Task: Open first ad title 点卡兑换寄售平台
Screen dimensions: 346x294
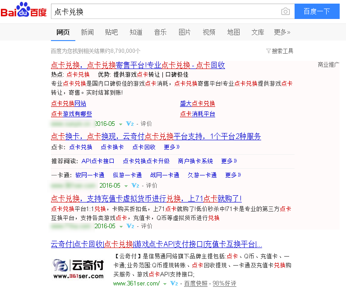Action: (138, 65)
